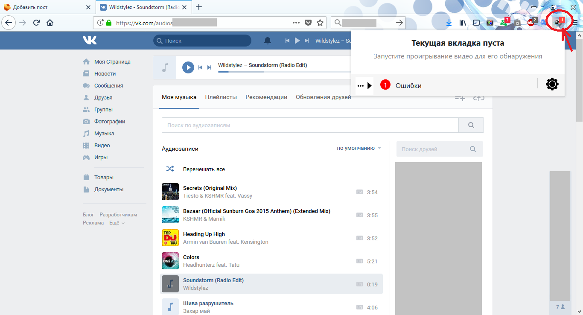Play from VK header play button
Viewport: 583px width, 315px height.
tap(297, 41)
